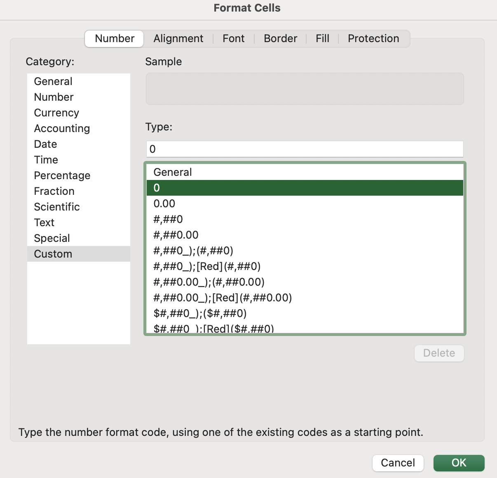Confirm with the OK button

point(459,463)
